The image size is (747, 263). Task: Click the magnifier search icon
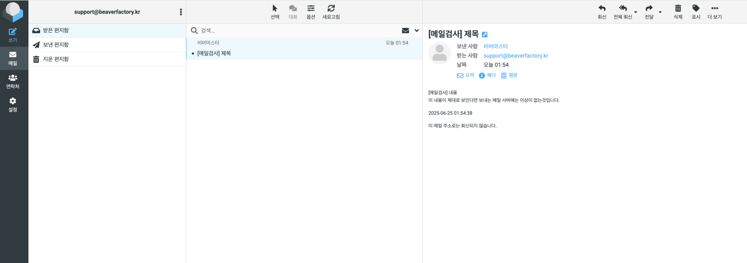[x=194, y=31]
